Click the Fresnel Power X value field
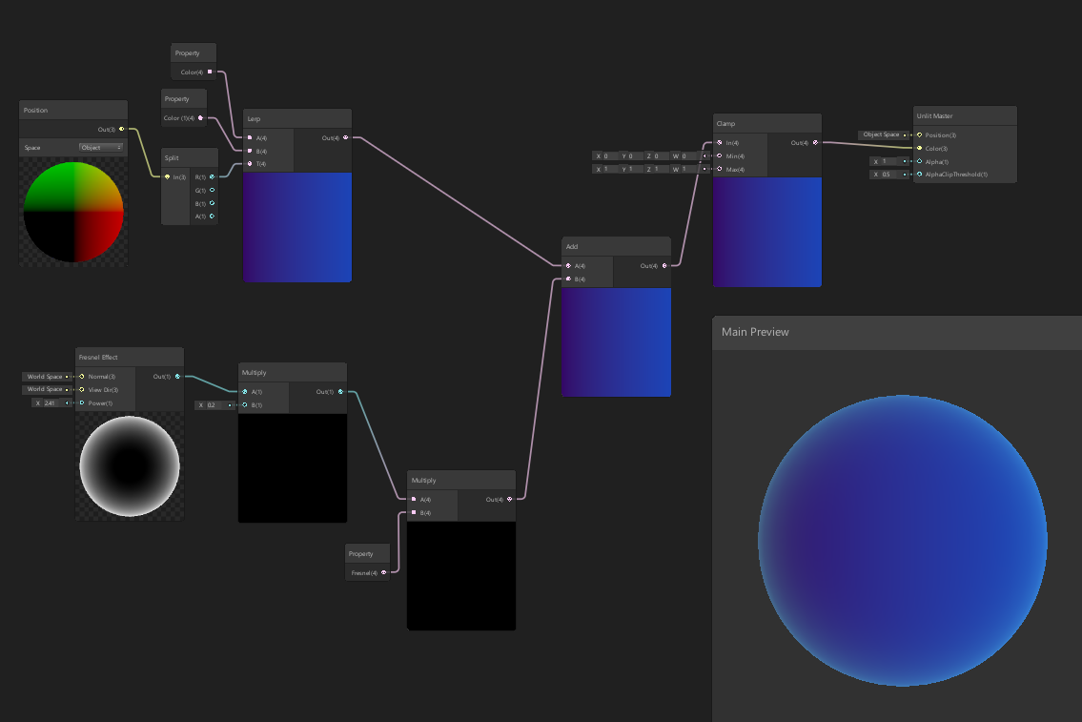Image resolution: width=1082 pixels, height=722 pixels. [50, 403]
